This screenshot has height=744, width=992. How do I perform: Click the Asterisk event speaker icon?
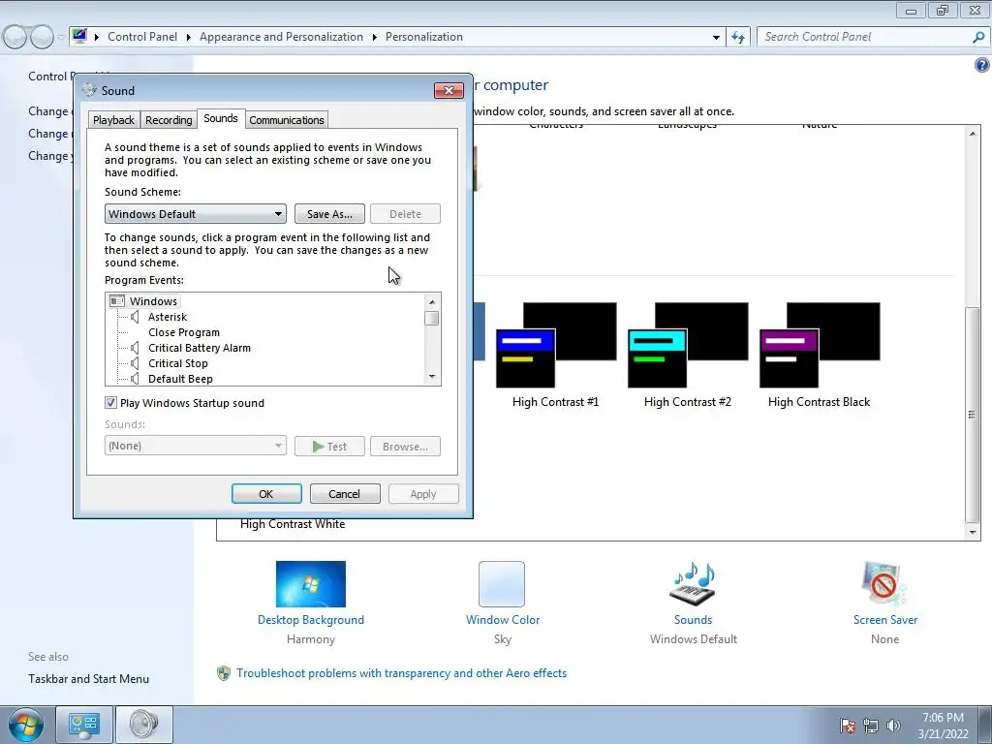tap(135, 317)
